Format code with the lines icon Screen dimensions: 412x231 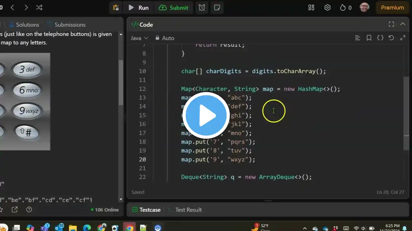[357, 38]
